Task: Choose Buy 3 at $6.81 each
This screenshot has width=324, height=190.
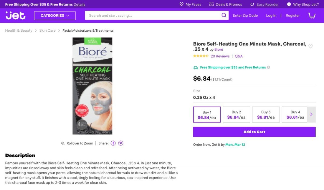Action: point(266,114)
